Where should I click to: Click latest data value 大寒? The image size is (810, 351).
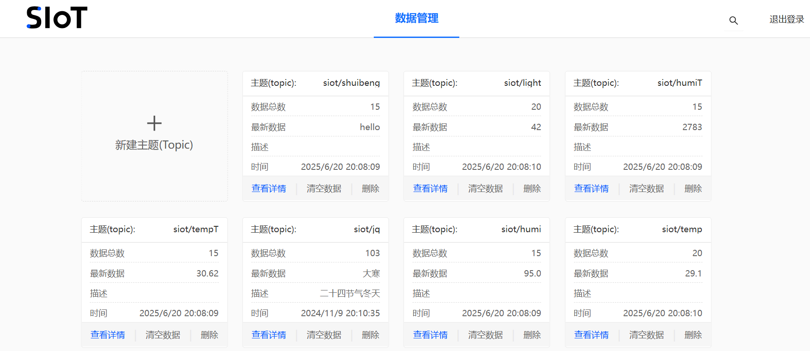pyautogui.click(x=372, y=273)
